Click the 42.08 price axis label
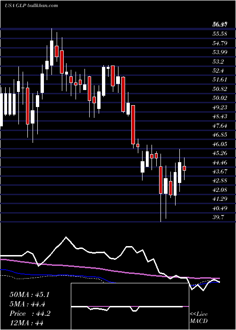This screenshot has height=330, width=236. (220, 190)
